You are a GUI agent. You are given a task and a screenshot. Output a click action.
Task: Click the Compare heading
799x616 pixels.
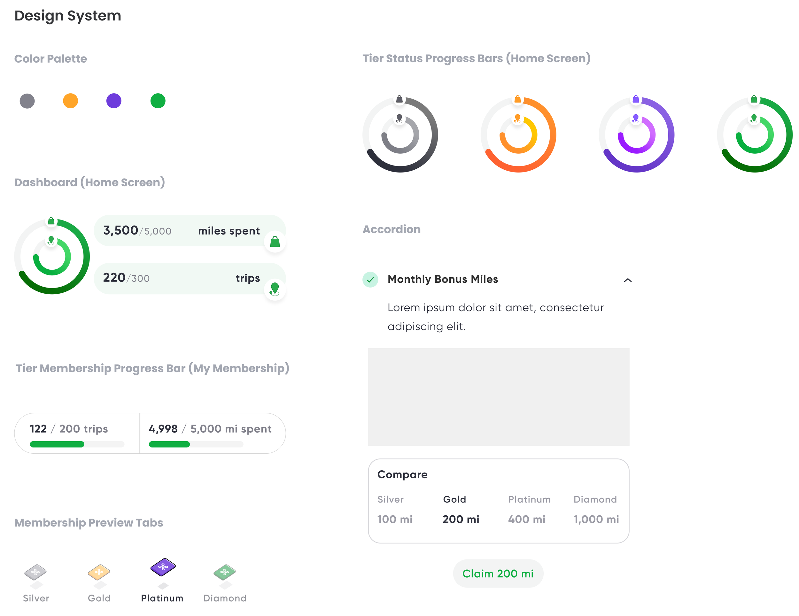click(x=402, y=475)
